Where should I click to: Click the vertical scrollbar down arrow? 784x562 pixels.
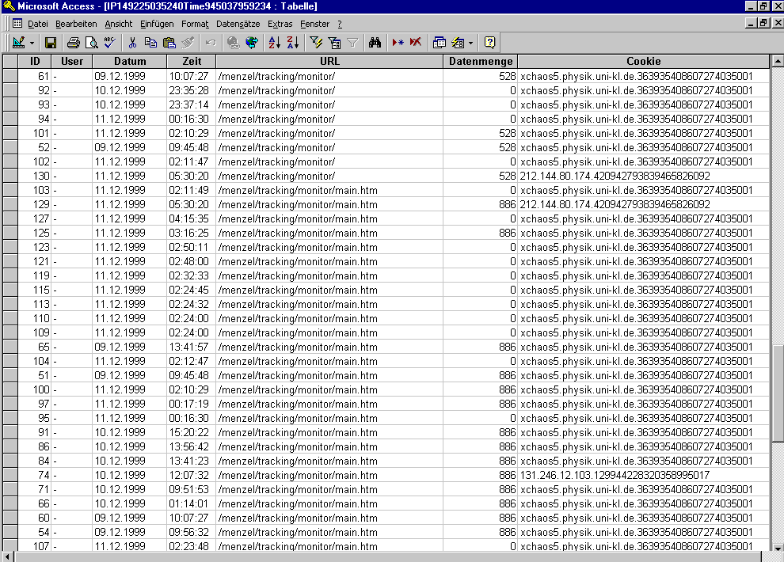click(778, 548)
